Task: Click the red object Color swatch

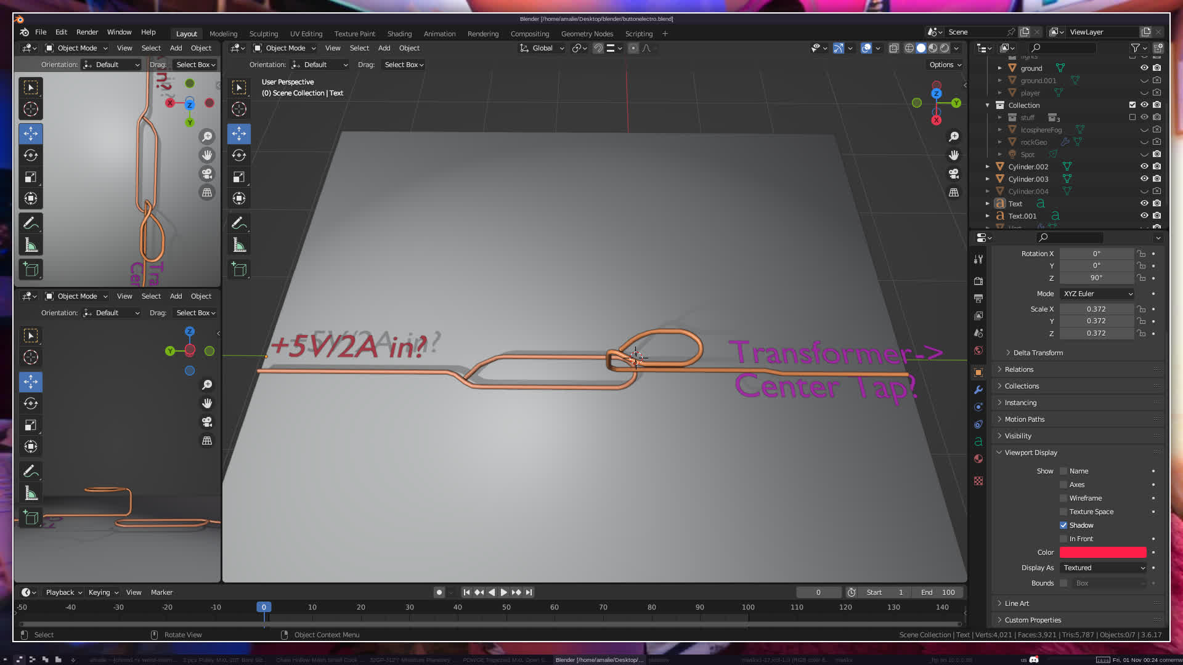Action: coord(1103,552)
